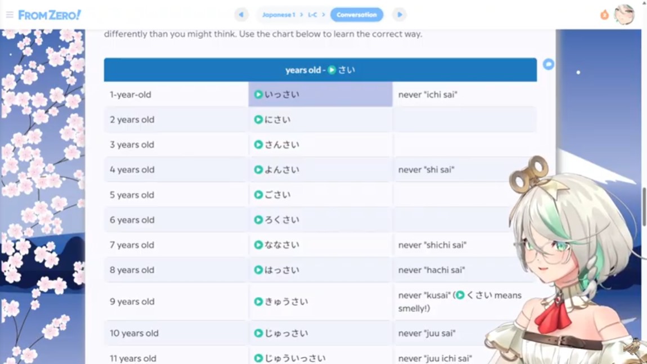The image size is (647, 364).
Task: Play the くさい audio in smelly note
Action: 460,295
